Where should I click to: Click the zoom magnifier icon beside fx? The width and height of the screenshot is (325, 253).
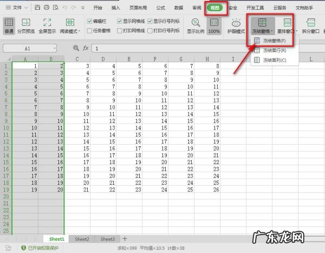(76, 48)
